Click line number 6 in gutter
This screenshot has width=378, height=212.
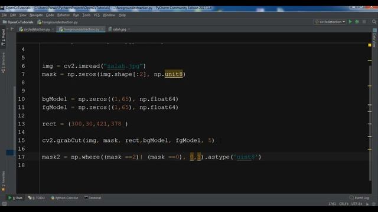[23, 66]
